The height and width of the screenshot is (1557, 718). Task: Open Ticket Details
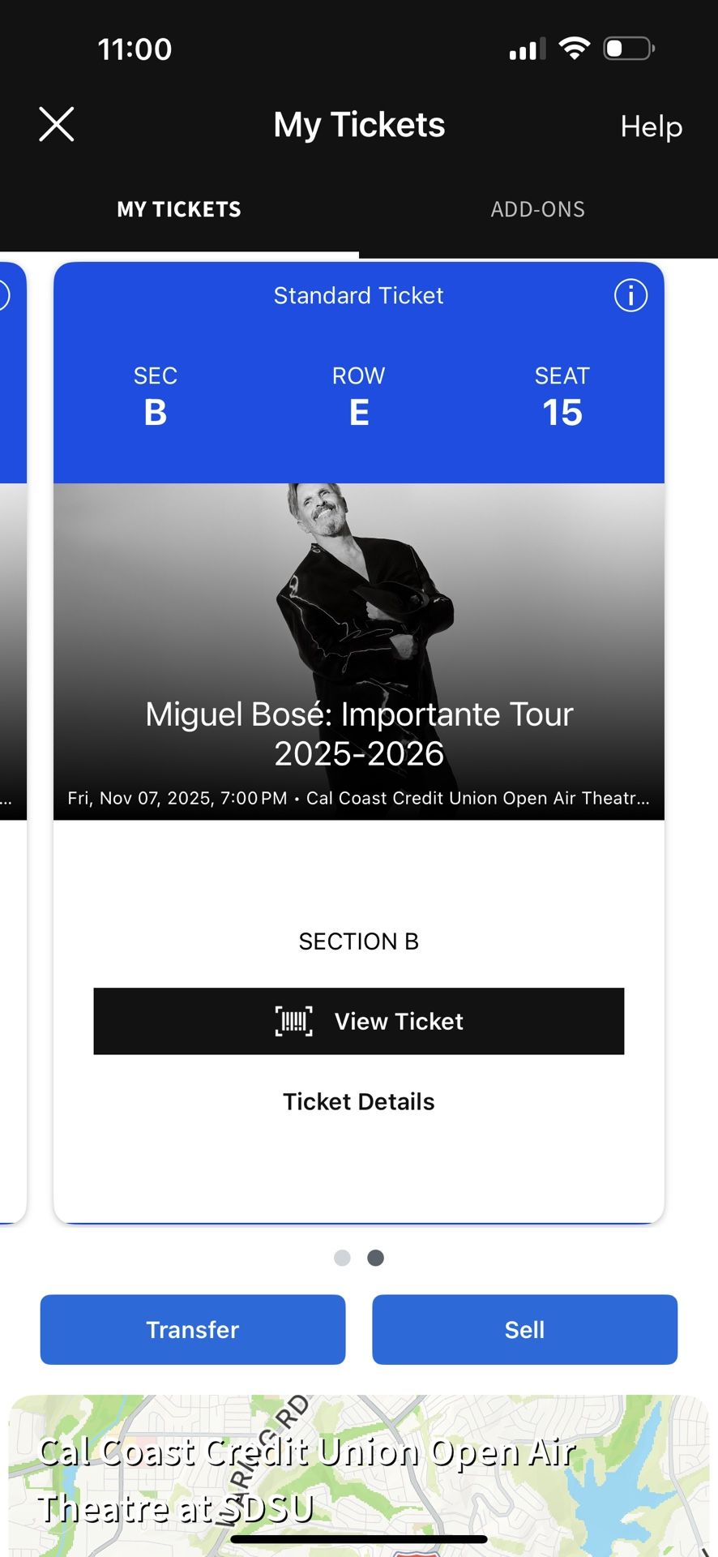pos(358,1101)
